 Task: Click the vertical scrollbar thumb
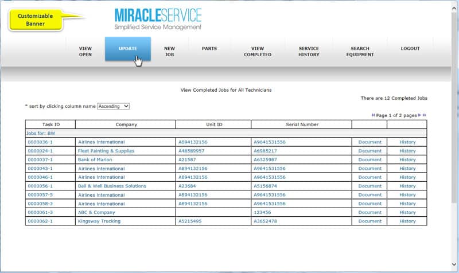click(454, 107)
